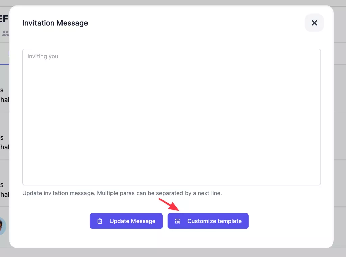
Task: Click the 'Invitation Message' dialog title
Action: [x=55, y=23]
